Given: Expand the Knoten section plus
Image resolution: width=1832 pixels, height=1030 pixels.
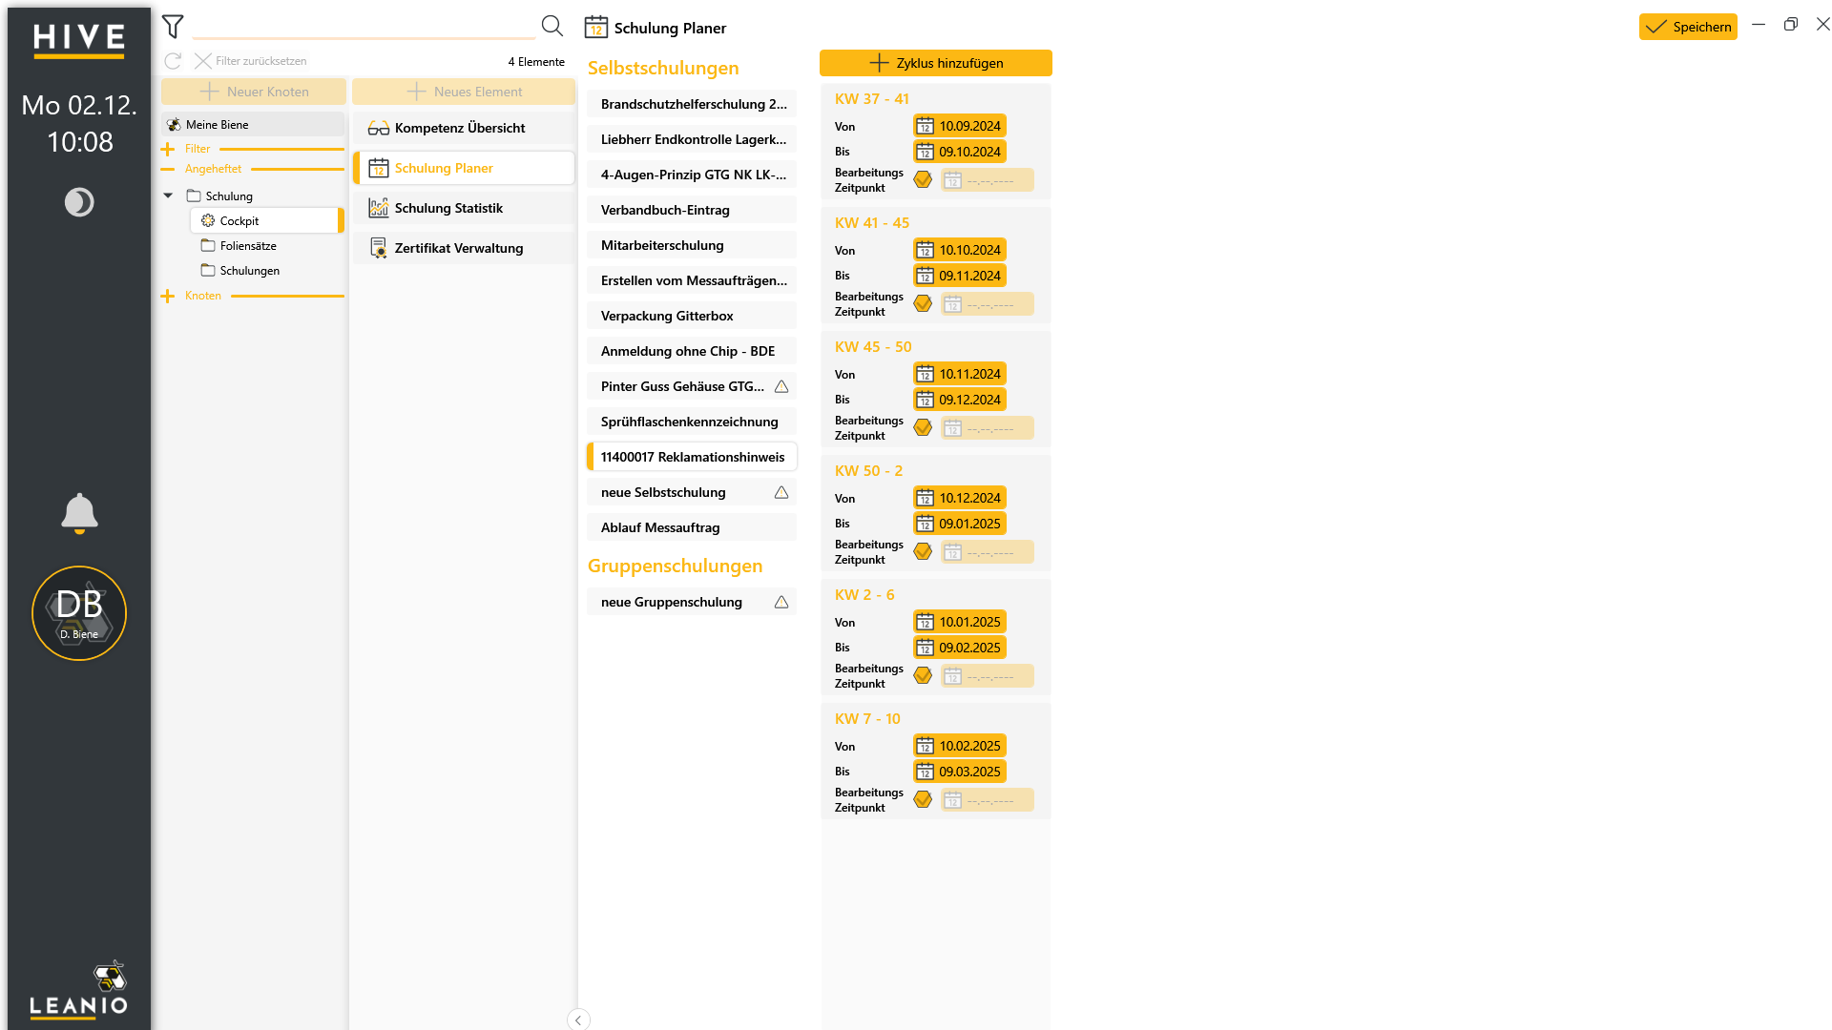Looking at the screenshot, I should click(168, 296).
